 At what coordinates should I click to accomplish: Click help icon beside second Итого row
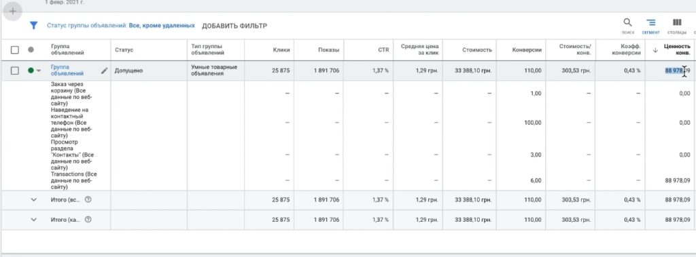coord(88,219)
